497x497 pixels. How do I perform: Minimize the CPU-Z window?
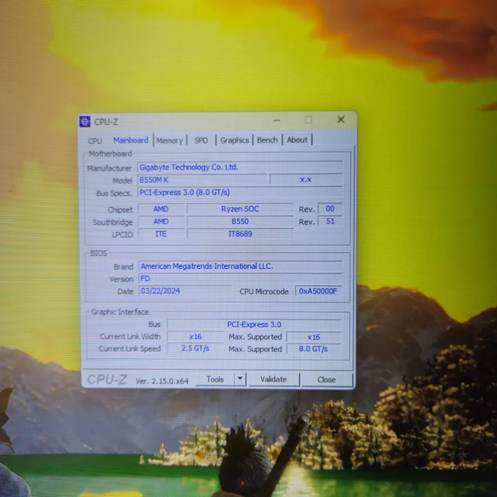click(x=277, y=120)
